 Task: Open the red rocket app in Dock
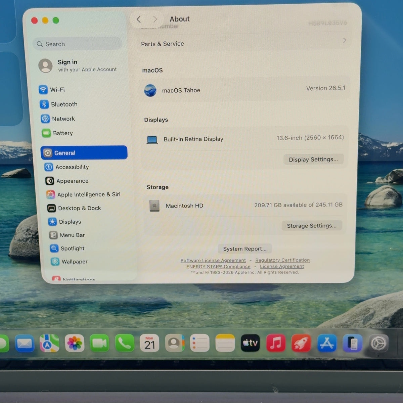tap(301, 343)
